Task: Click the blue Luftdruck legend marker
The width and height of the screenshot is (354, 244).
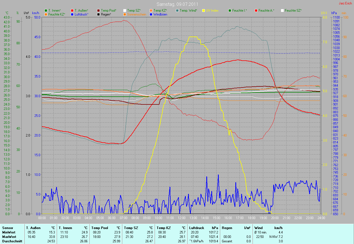Action: pyautogui.click(x=72, y=14)
